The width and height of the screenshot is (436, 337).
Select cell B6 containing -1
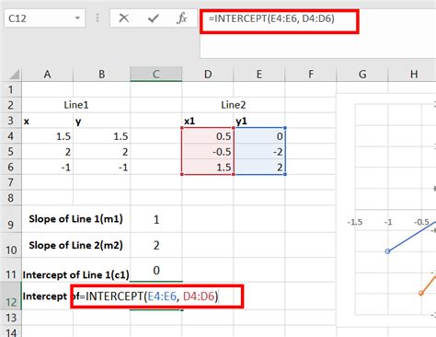pyautogui.click(x=102, y=167)
